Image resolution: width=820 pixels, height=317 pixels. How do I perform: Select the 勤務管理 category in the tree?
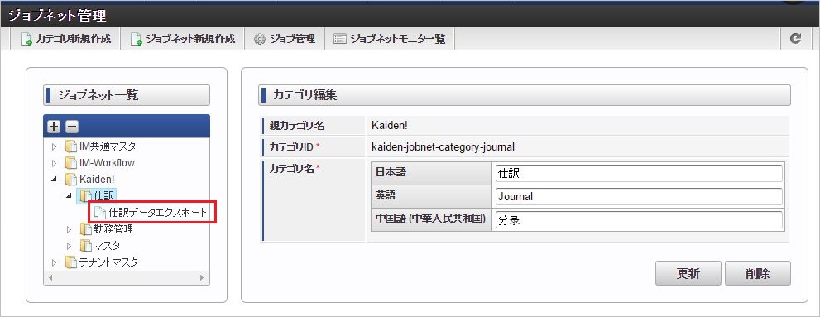pos(113,229)
